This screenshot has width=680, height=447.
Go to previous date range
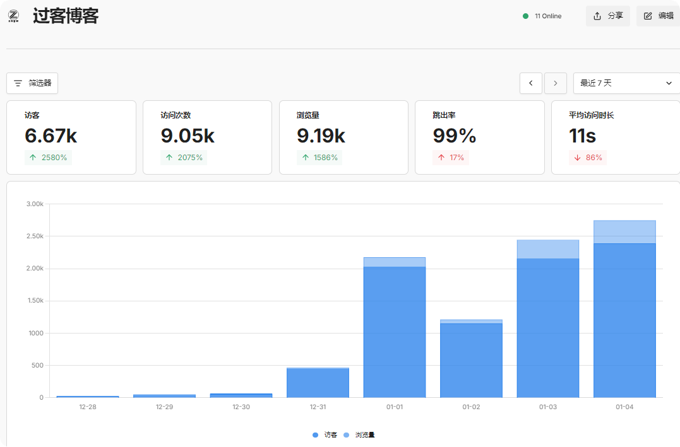tap(530, 83)
